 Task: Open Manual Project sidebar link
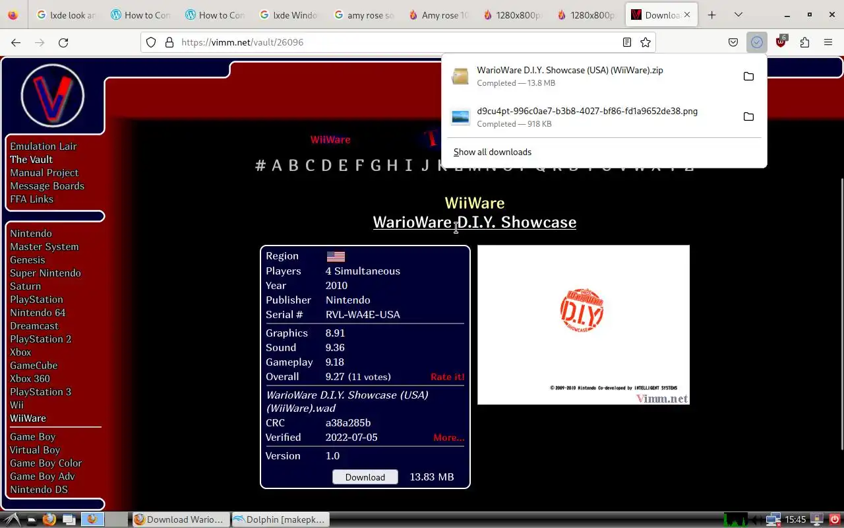(x=44, y=173)
